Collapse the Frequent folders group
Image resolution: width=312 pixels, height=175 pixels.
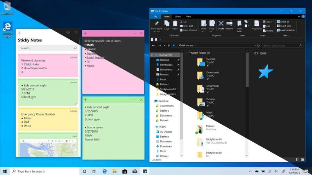(187, 53)
